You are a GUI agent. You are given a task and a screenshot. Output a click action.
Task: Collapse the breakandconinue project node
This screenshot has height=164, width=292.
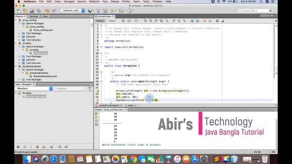point(16,66)
